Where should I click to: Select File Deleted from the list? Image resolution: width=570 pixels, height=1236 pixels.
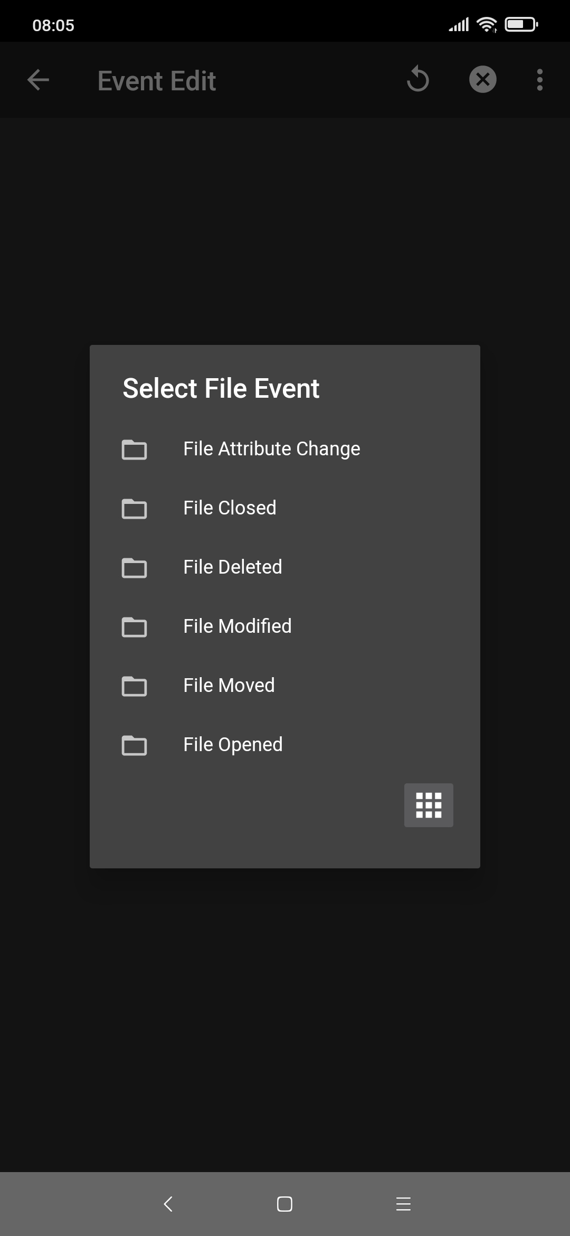coord(232,567)
